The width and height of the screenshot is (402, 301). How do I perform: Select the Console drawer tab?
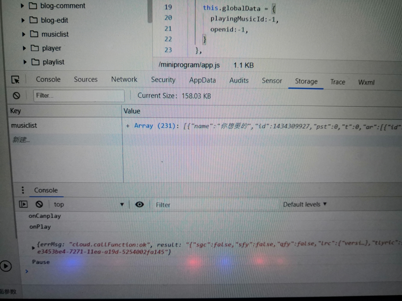click(x=46, y=190)
